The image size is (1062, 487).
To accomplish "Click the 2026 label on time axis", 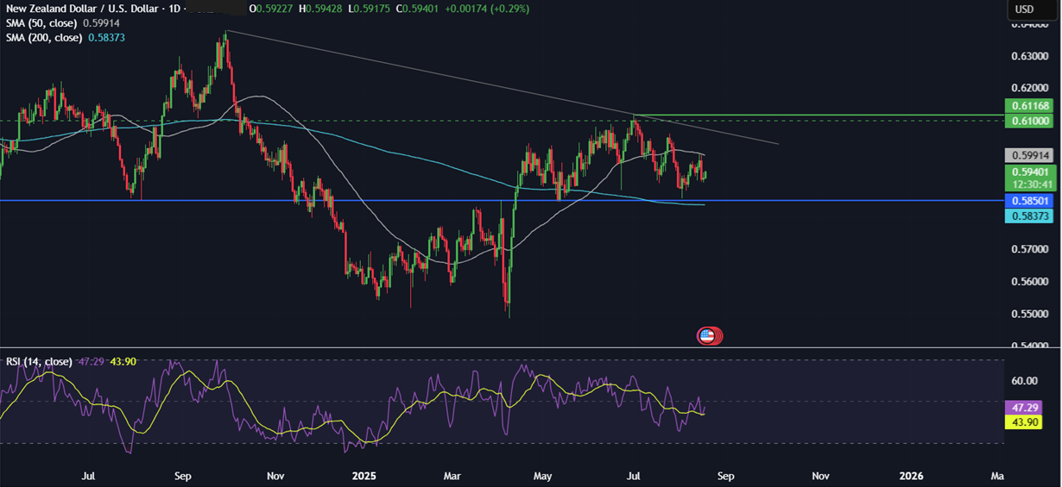I will click(x=911, y=476).
